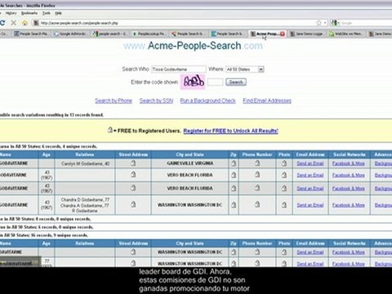Screen dimensions: 392x294
Task: Bookmark this page with the star icon
Action: (318, 23)
